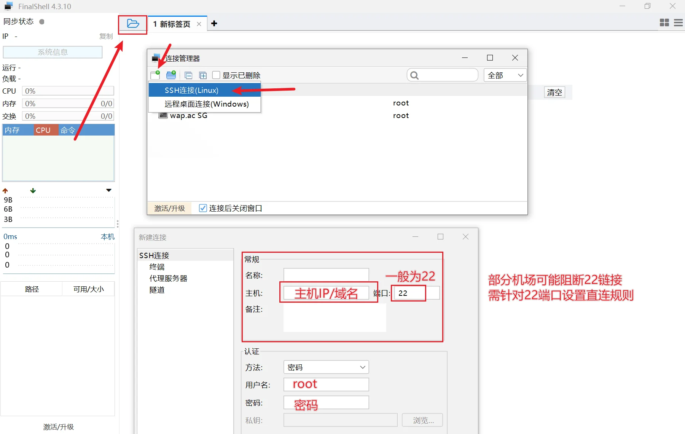Close the 新标签页 tab
The image size is (685, 434).
pyautogui.click(x=199, y=24)
